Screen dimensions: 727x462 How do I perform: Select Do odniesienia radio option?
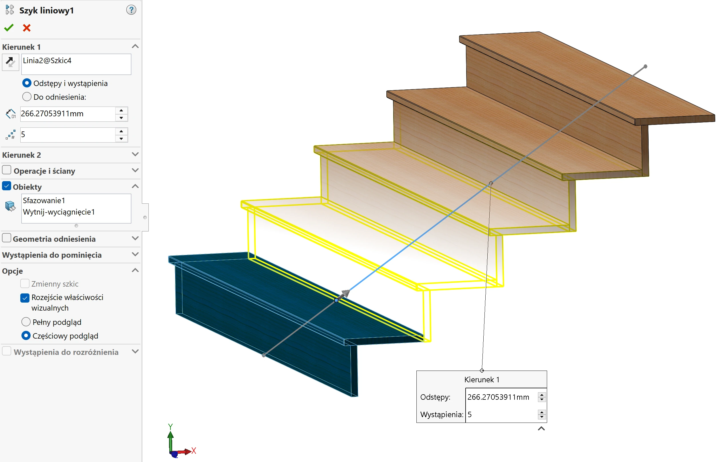point(27,97)
